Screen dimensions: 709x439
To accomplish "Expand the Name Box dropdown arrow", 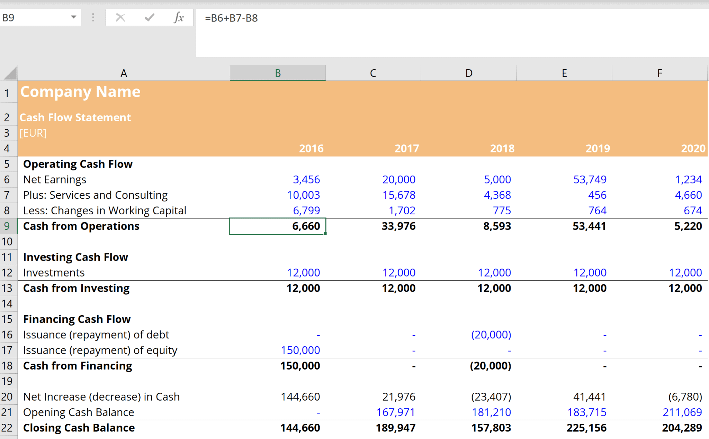I will tap(73, 17).
